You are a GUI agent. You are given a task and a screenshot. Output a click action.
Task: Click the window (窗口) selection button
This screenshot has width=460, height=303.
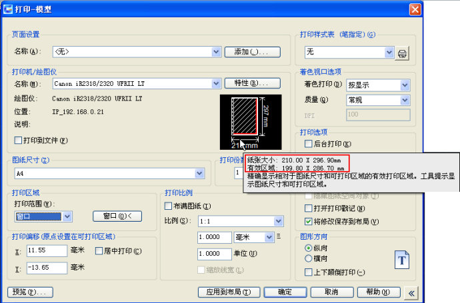pos(117,216)
